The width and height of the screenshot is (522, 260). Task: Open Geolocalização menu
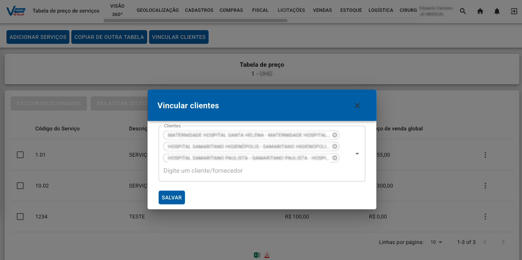(157, 10)
